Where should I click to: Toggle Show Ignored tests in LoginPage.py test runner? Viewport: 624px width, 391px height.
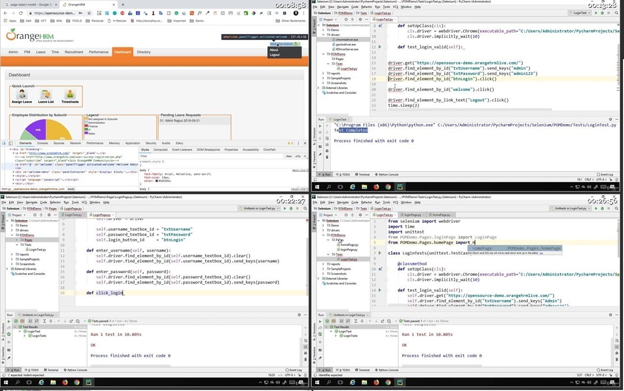[22, 321]
